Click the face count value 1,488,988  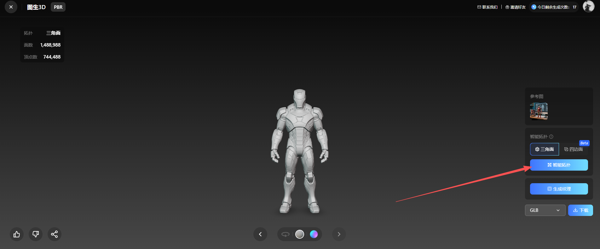tap(50, 45)
